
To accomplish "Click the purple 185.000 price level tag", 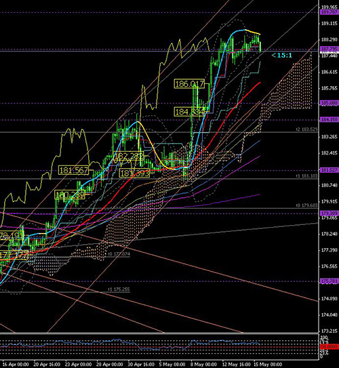I will click(x=330, y=103).
